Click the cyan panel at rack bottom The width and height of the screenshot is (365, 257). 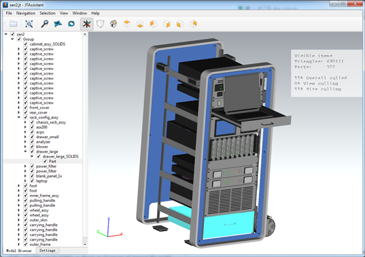[x=228, y=225]
